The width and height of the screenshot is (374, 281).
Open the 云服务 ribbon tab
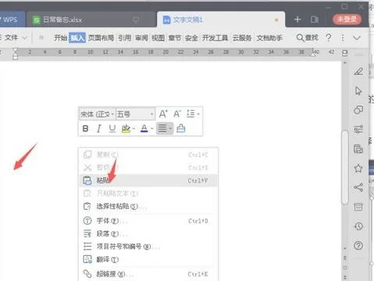tap(242, 38)
